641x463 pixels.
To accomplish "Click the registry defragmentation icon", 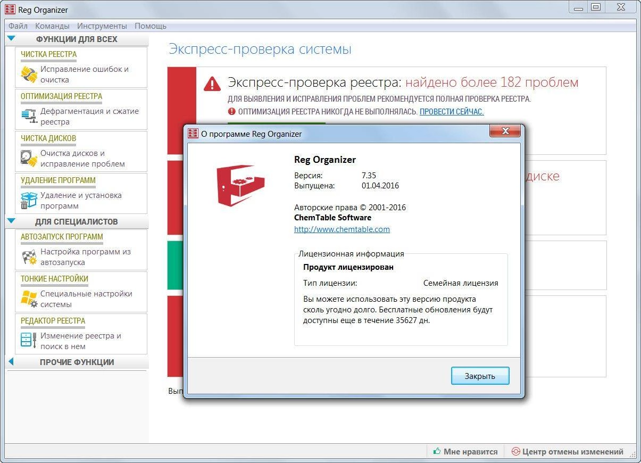I will tap(29, 116).
